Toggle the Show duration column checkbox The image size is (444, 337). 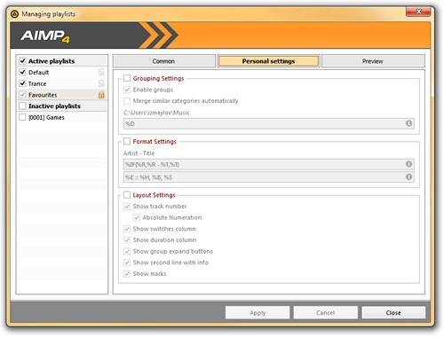[127, 240]
